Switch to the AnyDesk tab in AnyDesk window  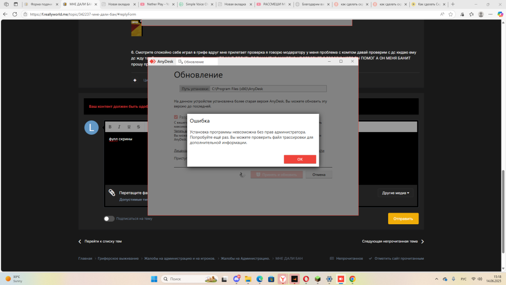162,61
